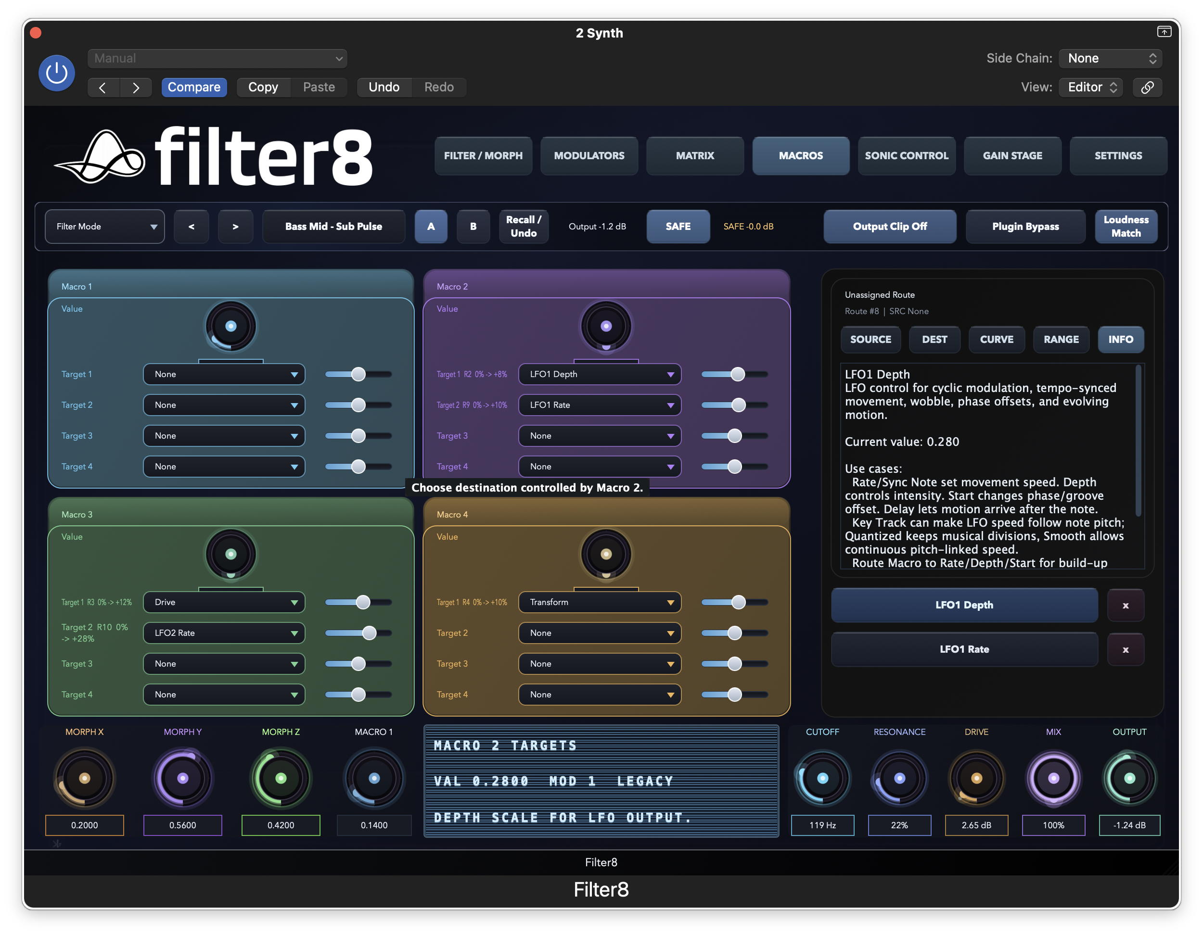Image resolution: width=1203 pixels, height=936 pixels.
Task: Click the Copy button
Action: point(263,87)
